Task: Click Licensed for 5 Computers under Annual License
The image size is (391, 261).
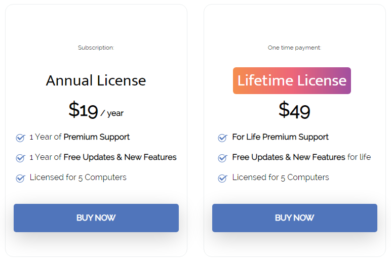Action: point(78,178)
